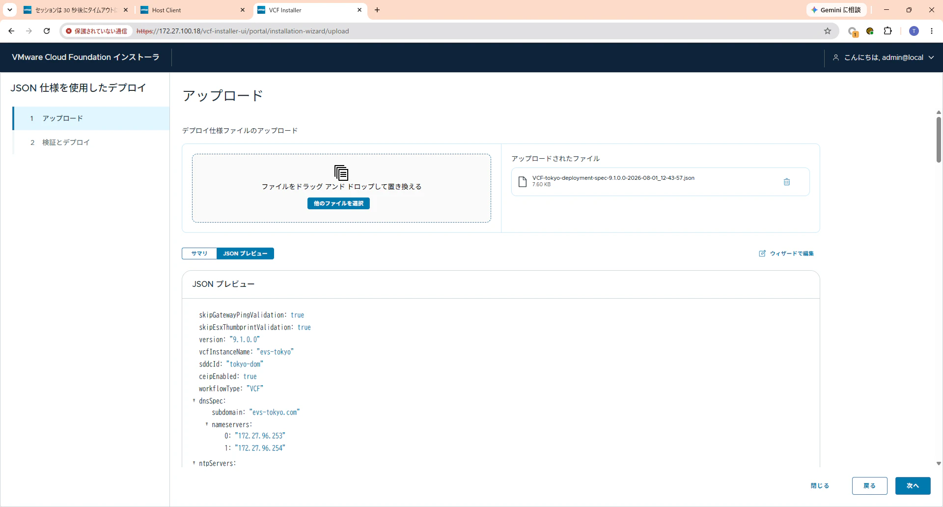Click the VMware Cloud Foundation インストーラ title
The image size is (943, 507).
click(x=85, y=57)
